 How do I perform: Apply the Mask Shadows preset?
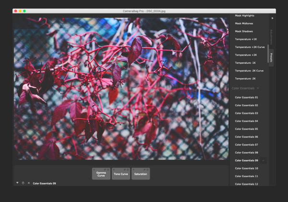click(244, 31)
